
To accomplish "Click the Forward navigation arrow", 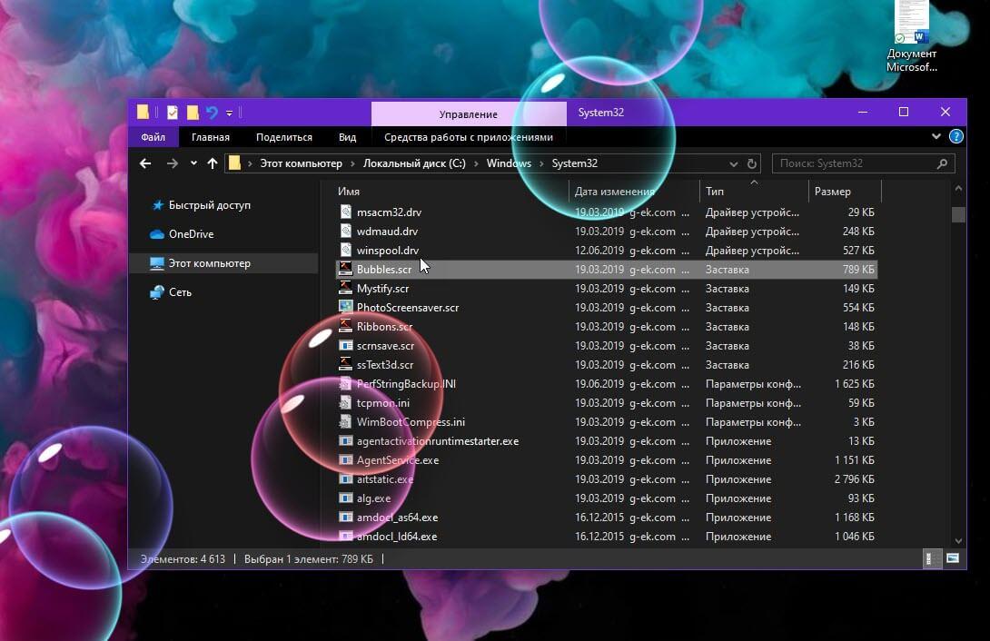I will (x=172, y=163).
